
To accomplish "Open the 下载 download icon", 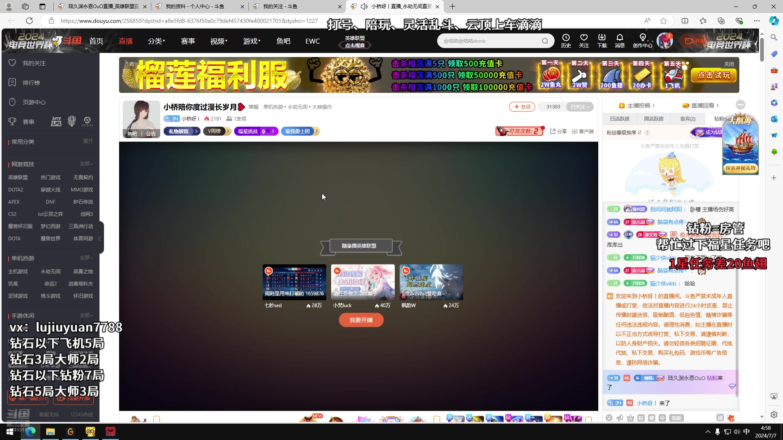I will coord(602,41).
